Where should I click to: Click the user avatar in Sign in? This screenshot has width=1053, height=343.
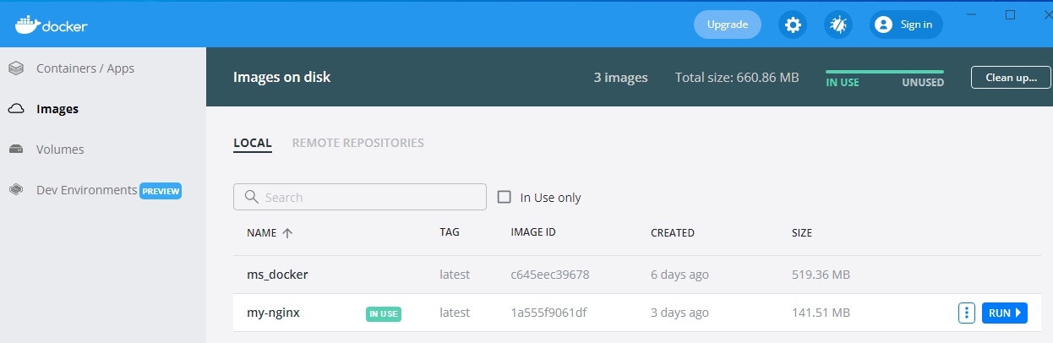tap(884, 24)
